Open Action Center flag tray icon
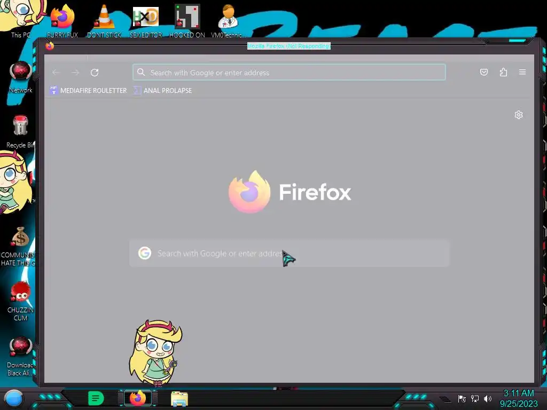The width and height of the screenshot is (547, 410). tap(462, 398)
